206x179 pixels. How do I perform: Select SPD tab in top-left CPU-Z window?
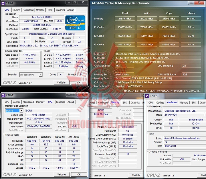pos(50,10)
